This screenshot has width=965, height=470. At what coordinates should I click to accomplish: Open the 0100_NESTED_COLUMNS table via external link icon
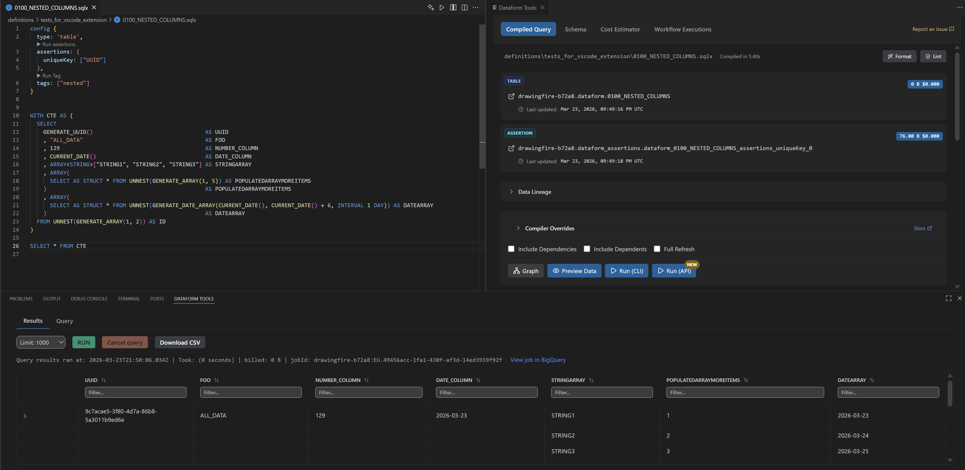click(x=511, y=96)
